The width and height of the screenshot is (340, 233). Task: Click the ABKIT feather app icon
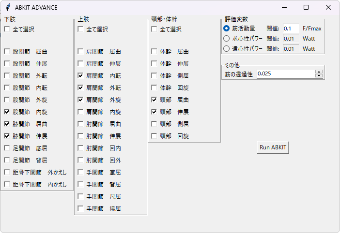coord(8,7)
